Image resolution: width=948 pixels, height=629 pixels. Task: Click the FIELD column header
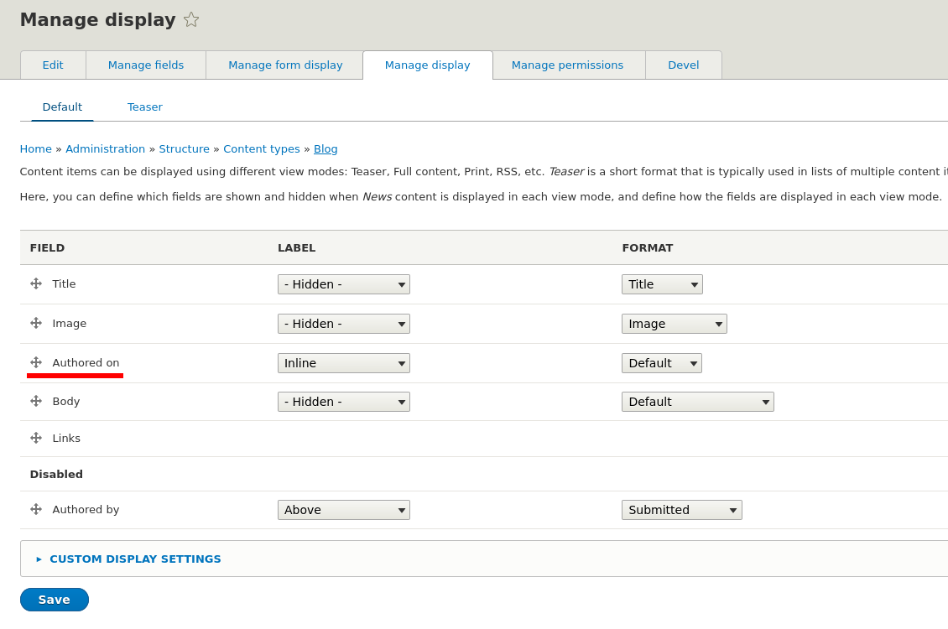point(47,247)
